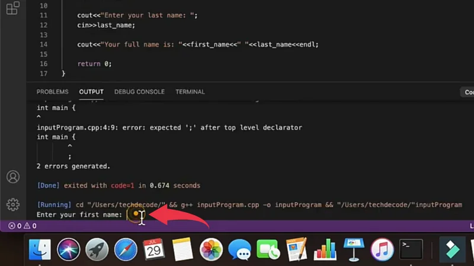Open Finder from the Dock
This screenshot has width=474, height=266.
coord(40,249)
